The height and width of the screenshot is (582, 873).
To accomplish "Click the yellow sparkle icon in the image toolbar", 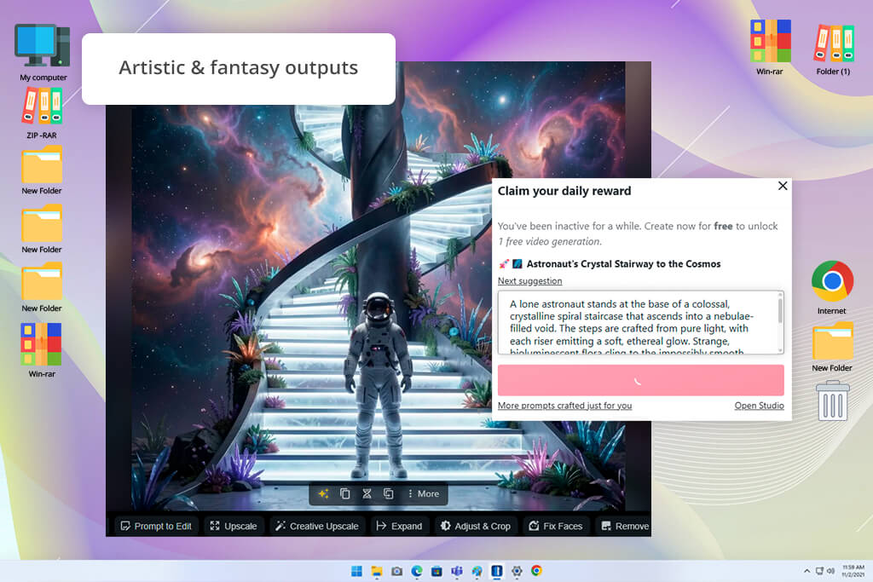I will point(323,493).
